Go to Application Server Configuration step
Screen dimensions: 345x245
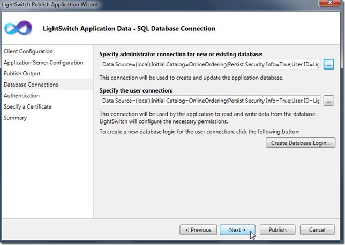coord(43,63)
